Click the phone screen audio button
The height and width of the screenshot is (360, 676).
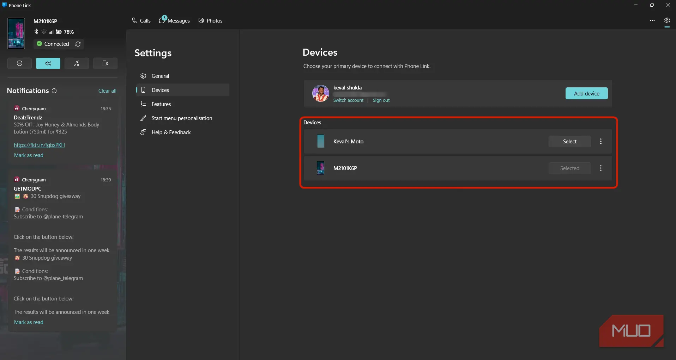105,63
